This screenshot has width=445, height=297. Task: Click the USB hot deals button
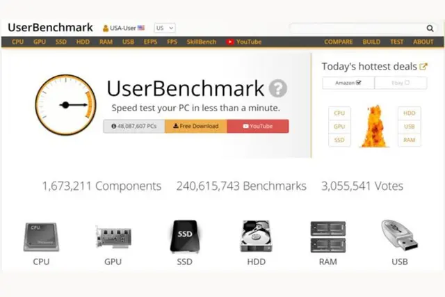(x=410, y=127)
